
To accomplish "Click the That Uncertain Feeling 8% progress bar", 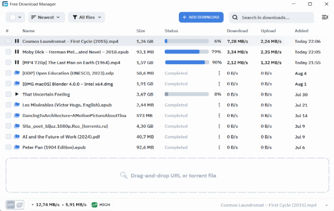I will (x=187, y=94).
